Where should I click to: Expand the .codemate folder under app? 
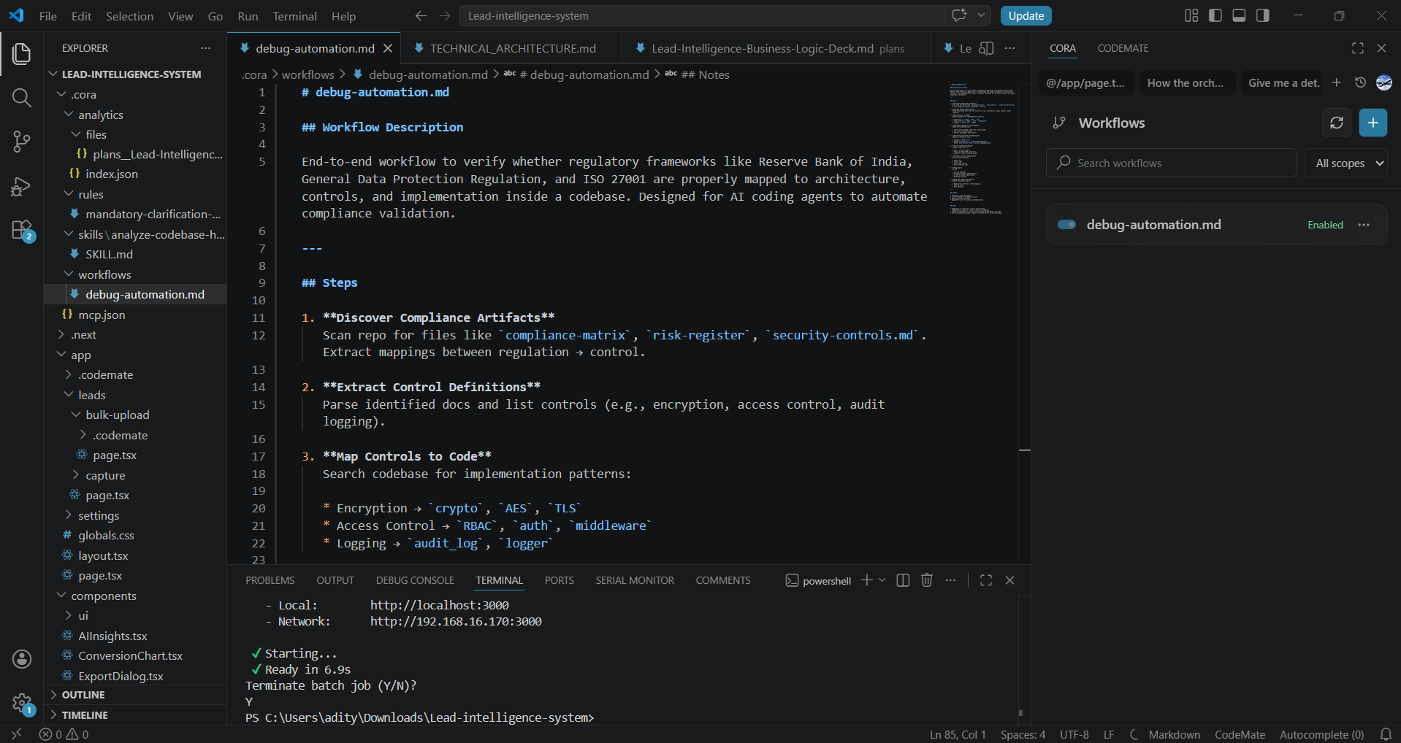(x=105, y=374)
